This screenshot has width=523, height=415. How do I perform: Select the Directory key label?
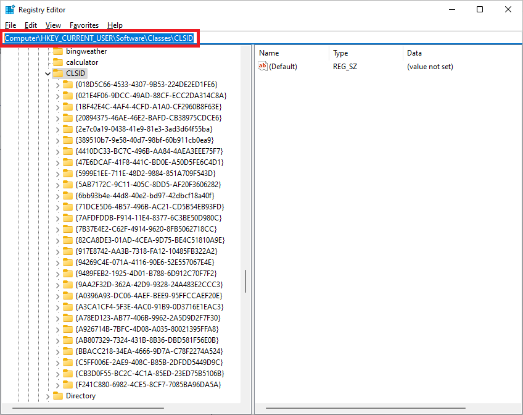pyautogui.click(x=81, y=396)
